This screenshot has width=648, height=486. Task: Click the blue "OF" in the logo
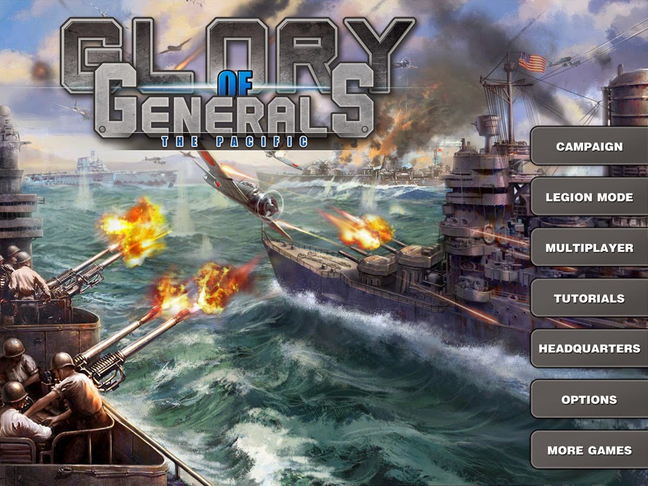(x=235, y=84)
